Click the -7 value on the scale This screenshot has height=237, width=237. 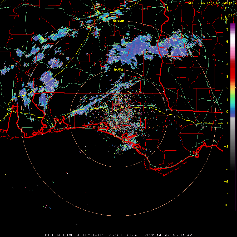click(x=226, y=193)
